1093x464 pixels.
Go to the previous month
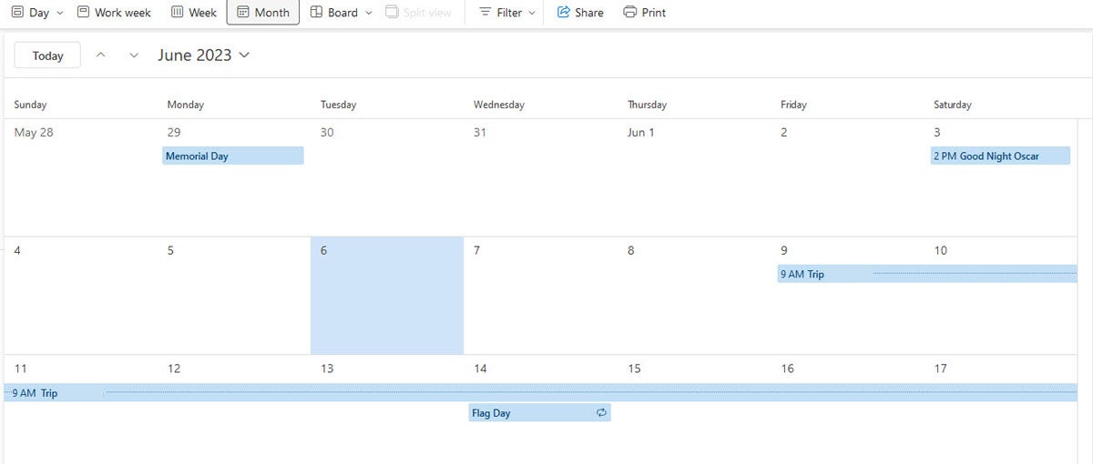pyautogui.click(x=101, y=55)
